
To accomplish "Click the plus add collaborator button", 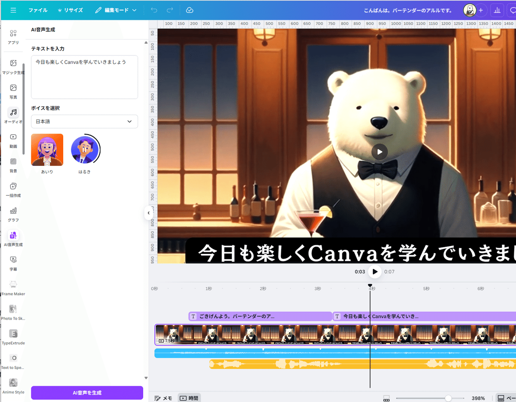I will coord(481,10).
